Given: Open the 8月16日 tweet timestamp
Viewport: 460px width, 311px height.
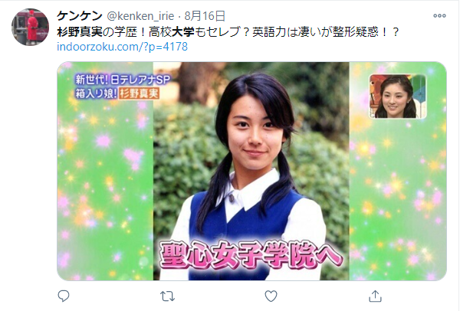Looking at the screenshot, I should pyautogui.click(x=205, y=16).
